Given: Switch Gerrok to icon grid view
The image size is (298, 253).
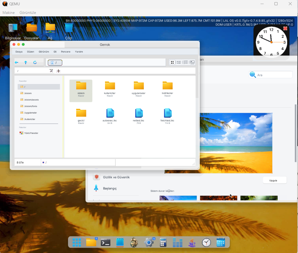Looking at the screenshot, I should (172, 62).
